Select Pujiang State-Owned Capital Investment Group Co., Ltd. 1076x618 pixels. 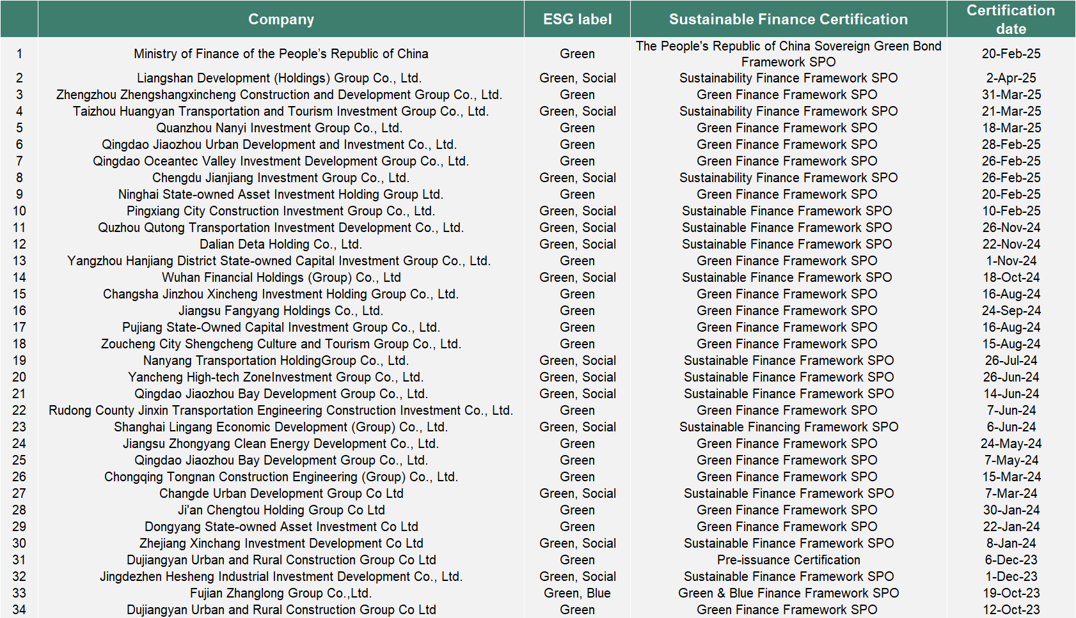281,327
